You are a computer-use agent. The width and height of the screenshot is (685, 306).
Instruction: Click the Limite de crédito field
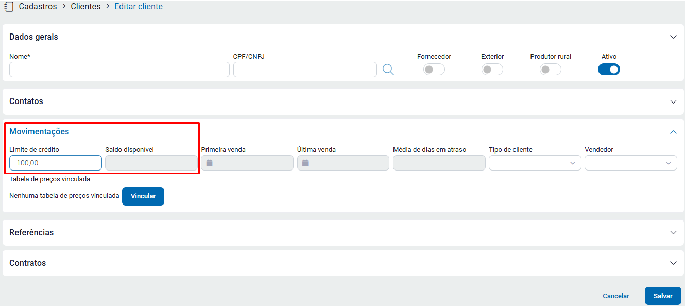click(x=56, y=163)
